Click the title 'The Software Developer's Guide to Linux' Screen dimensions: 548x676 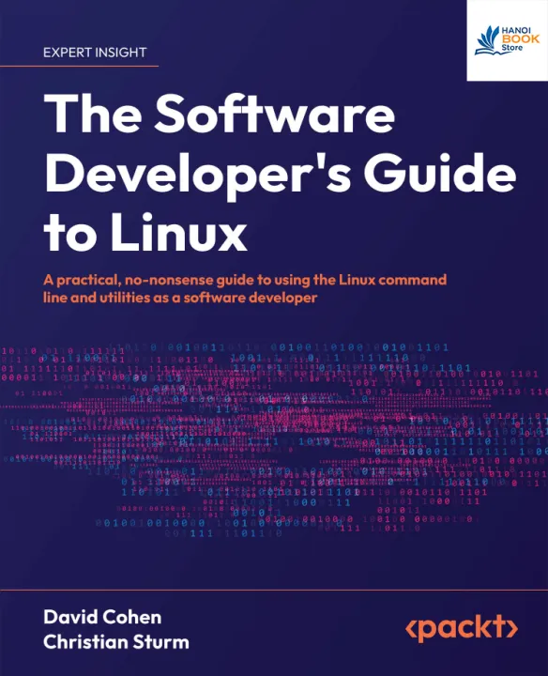280,173
